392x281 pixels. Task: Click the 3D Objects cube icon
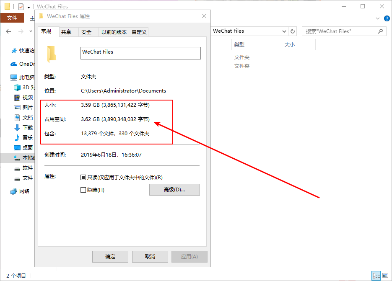pos(17,88)
